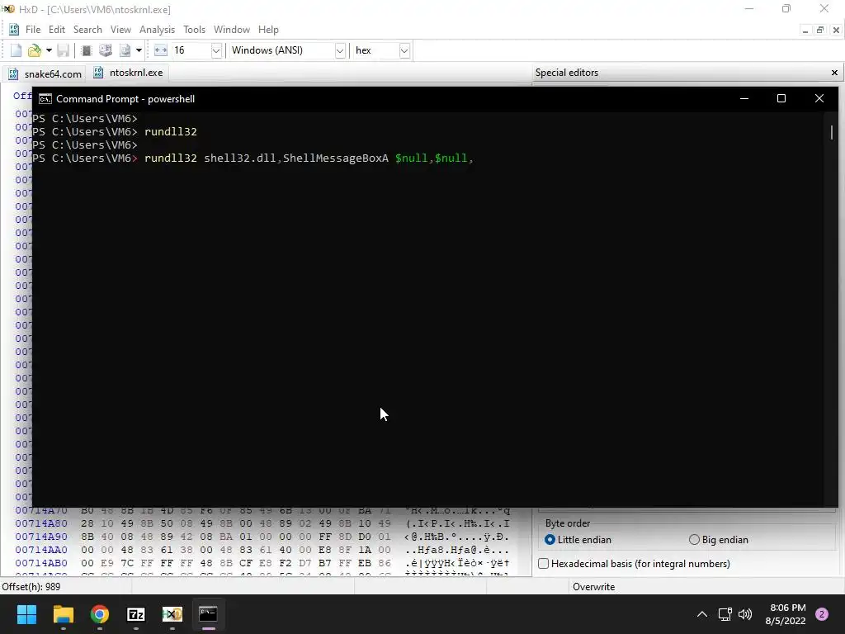Close the Command Prompt window
845x634 pixels.
click(x=819, y=99)
